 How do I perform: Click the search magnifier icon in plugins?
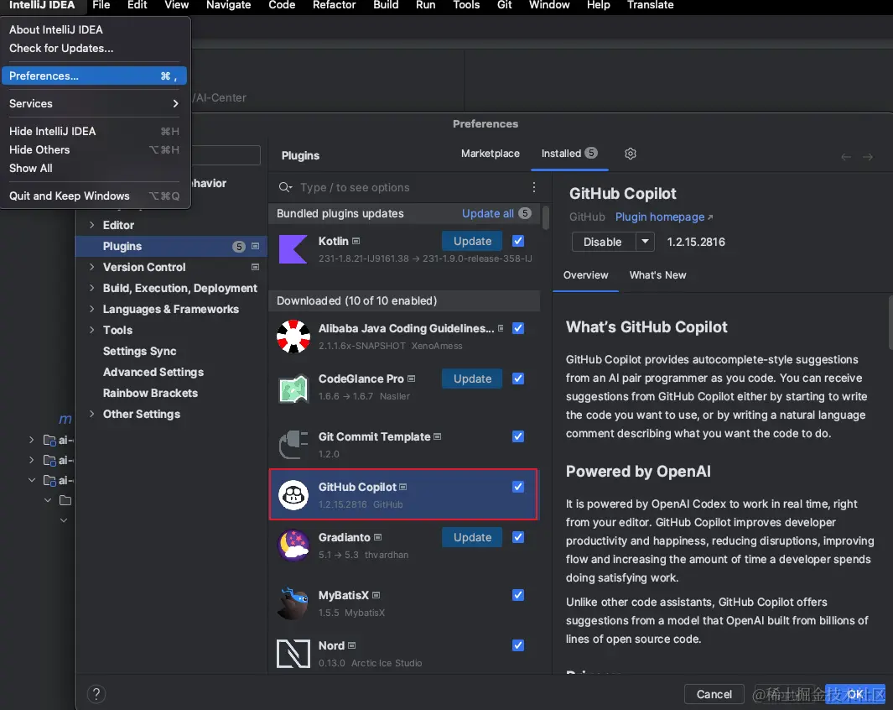(285, 187)
